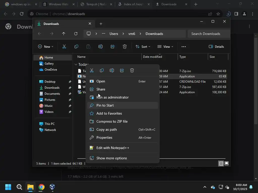This screenshot has height=193, width=258.
Task: Choose Show more options
Action: [123, 158]
